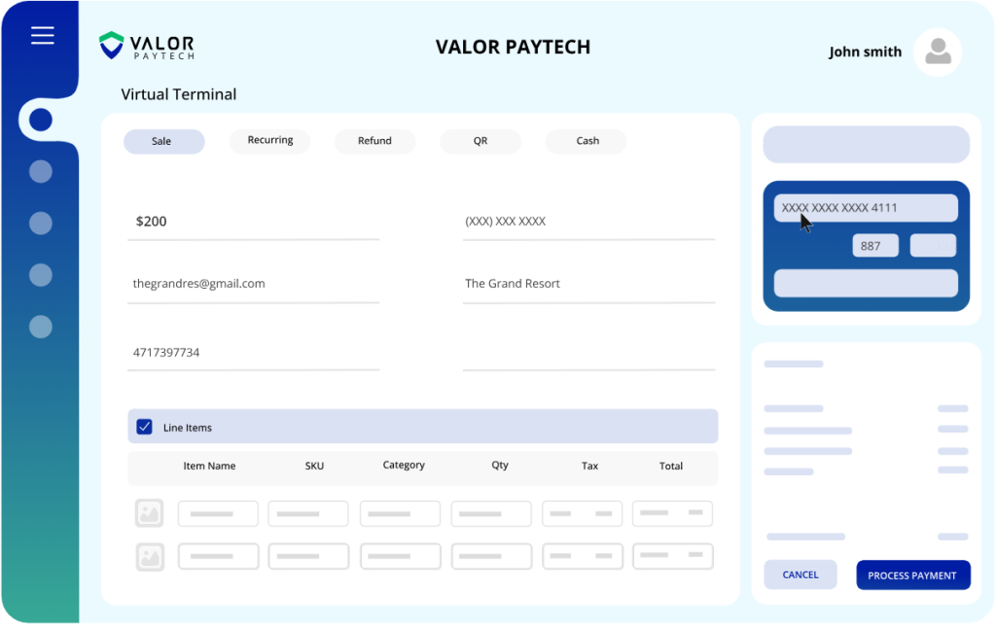Click the first row Total input box
The width and height of the screenshot is (996, 625).
672,513
